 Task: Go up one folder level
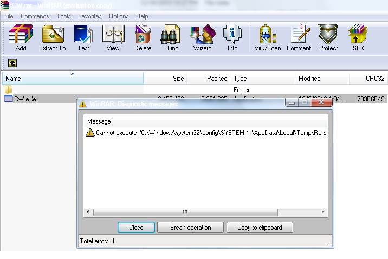tap(12, 63)
